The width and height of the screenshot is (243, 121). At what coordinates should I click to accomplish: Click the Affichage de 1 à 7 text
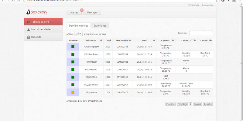(84, 101)
